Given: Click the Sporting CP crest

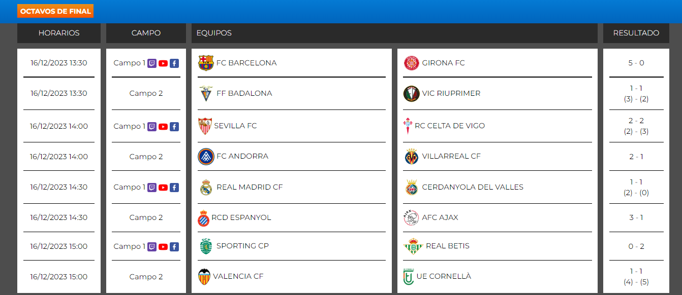Looking at the screenshot, I should 206,246.
